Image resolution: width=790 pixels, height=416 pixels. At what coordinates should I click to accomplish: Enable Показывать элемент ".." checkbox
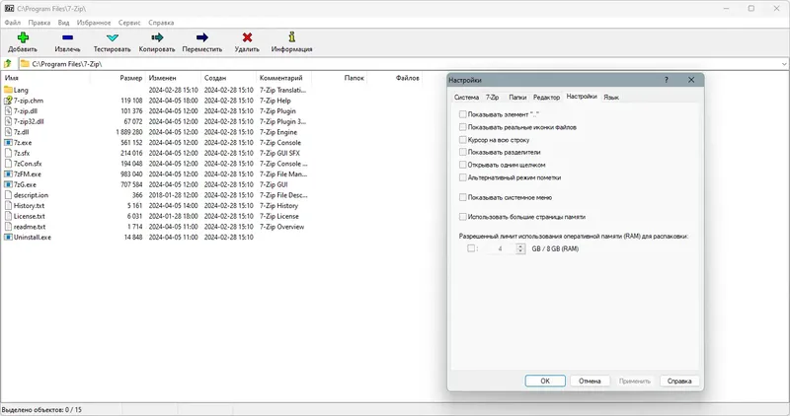(x=462, y=114)
